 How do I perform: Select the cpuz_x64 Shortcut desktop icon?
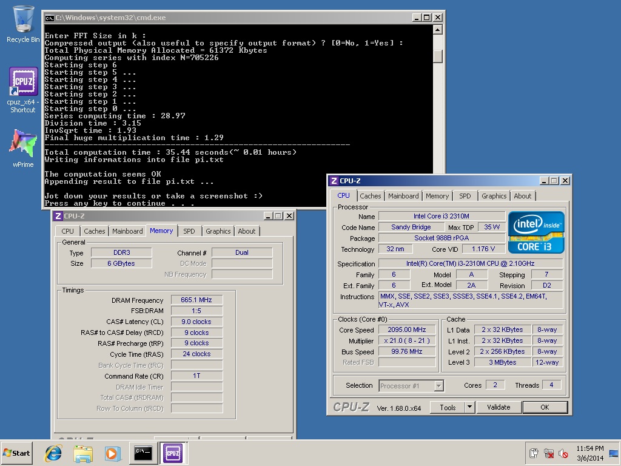(x=23, y=90)
